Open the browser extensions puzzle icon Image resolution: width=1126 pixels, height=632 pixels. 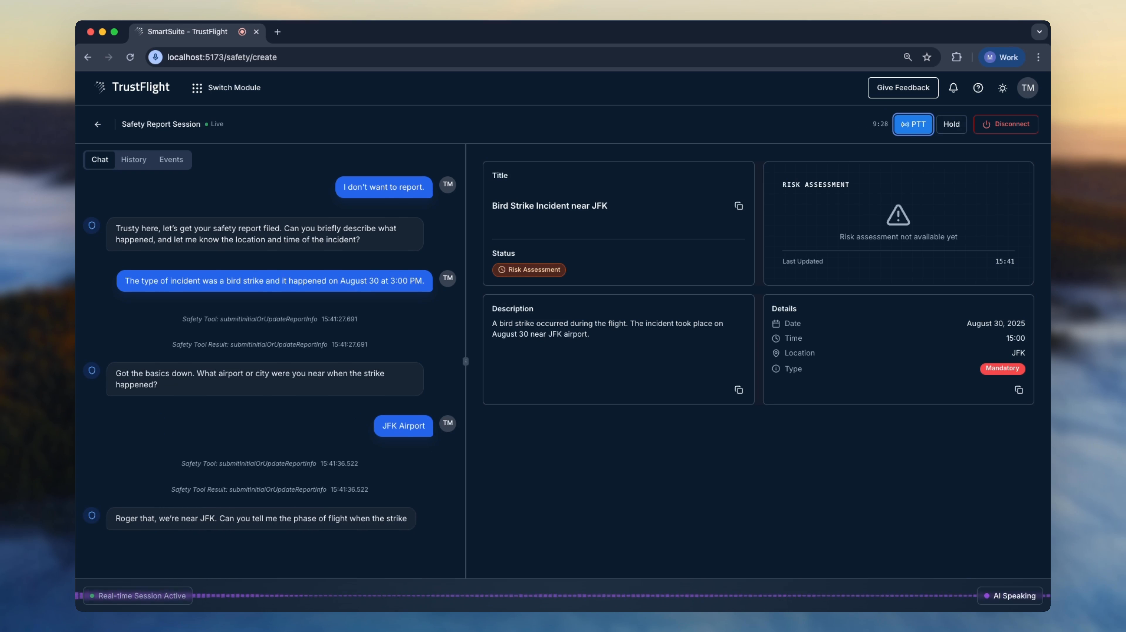(957, 57)
